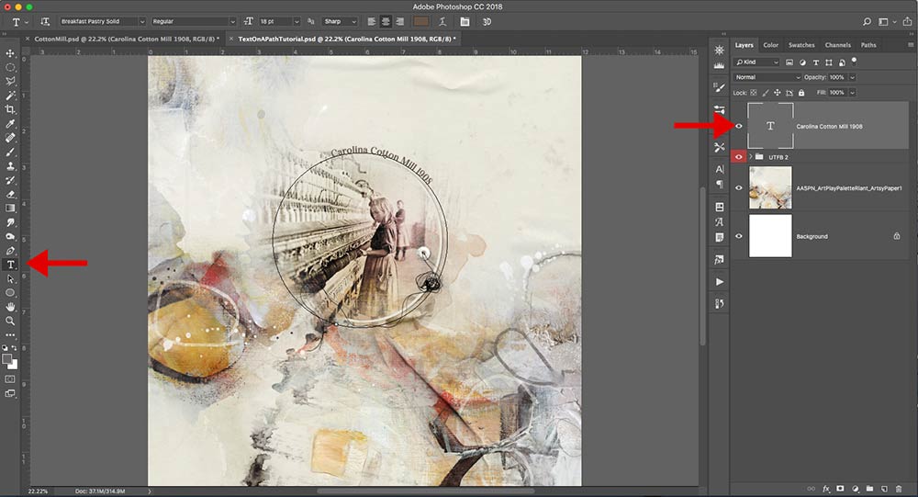The width and height of the screenshot is (918, 497).
Task: Create warped text from options bar
Action: coord(442,22)
